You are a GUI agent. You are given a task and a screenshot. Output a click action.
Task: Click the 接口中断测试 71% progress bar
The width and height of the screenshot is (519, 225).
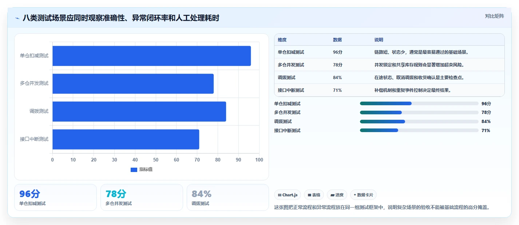(419, 131)
